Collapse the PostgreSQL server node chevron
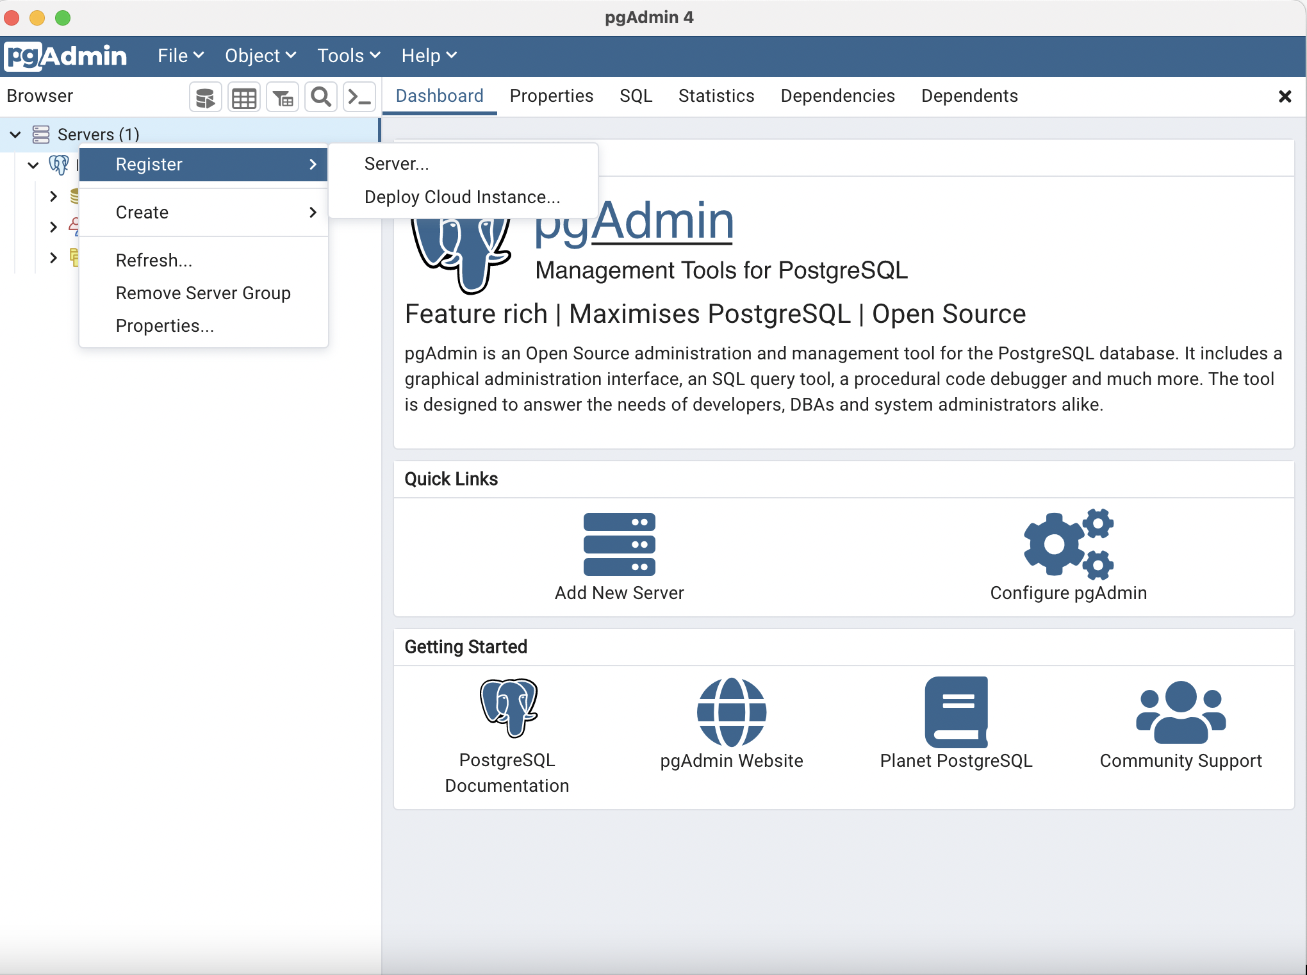The image size is (1307, 975). (33, 165)
